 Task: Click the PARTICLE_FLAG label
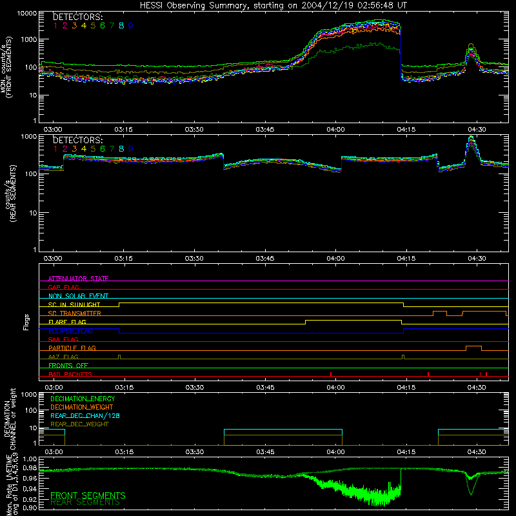coord(72,348)
